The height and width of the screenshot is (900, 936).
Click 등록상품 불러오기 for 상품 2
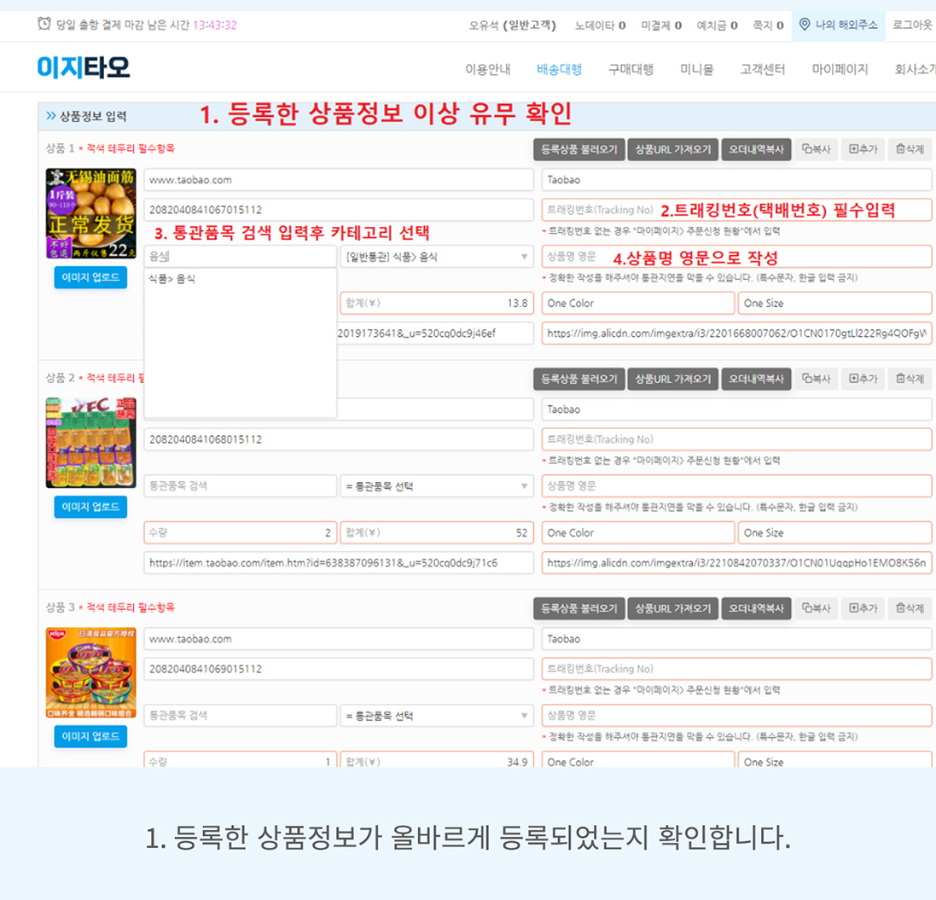pyautogui.click(x=579, y=379)
